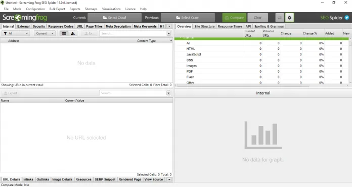Switch to Spelling & Grammar tab
This screenshot has height=187, width=352.
269,26
